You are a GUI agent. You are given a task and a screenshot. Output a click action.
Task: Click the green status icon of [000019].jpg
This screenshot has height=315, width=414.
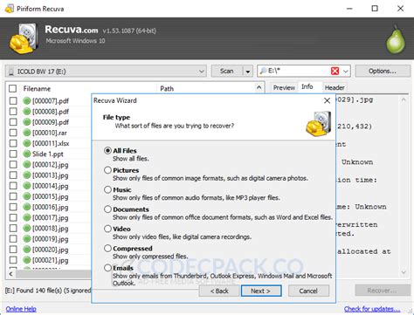pos(27,239)
